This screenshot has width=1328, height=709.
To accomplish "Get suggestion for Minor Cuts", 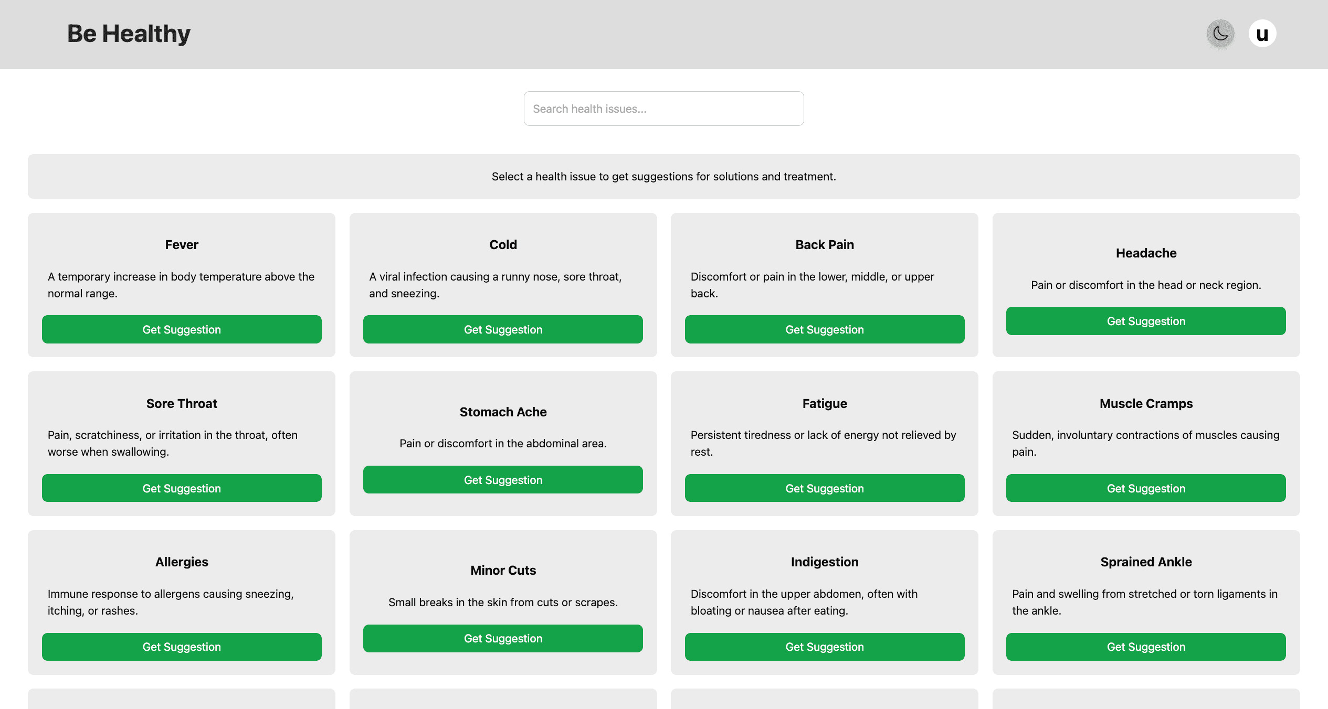I will pyautogui.click(x=503, y=638).
